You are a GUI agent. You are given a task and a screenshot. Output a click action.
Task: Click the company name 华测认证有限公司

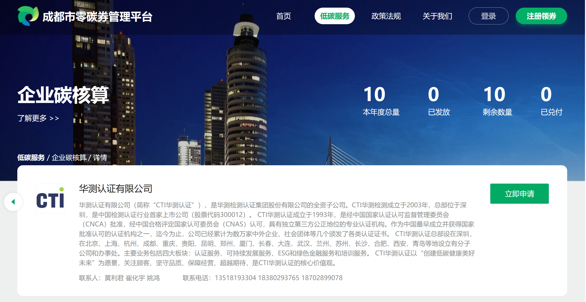point(116,189)
